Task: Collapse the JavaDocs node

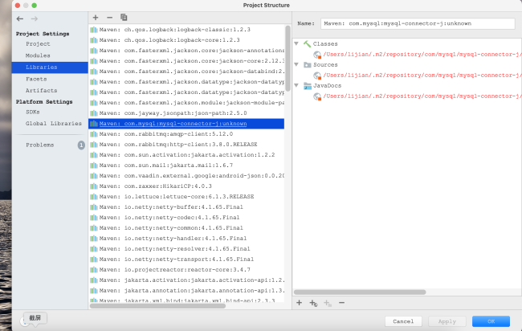Action: 296,86
